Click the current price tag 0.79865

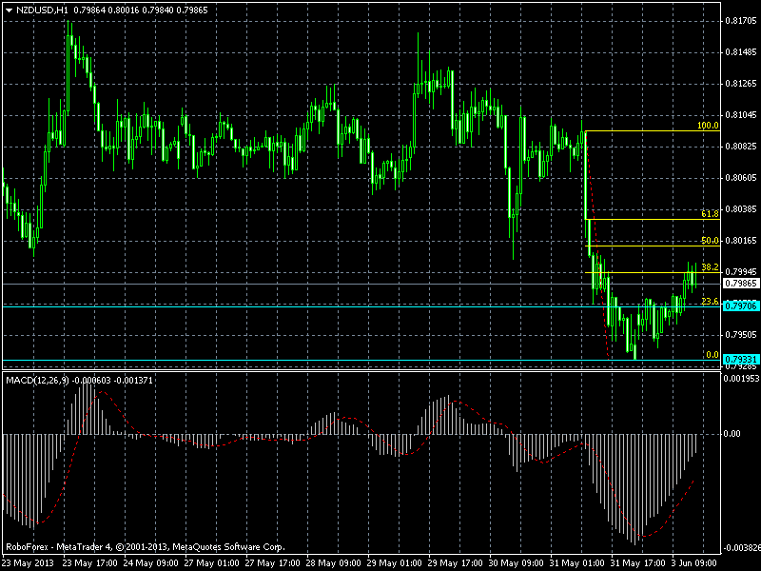(x=741, y=283)
